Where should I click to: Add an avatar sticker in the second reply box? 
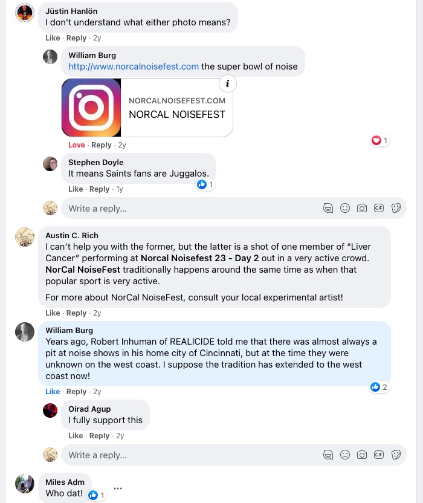pos(328,455)
